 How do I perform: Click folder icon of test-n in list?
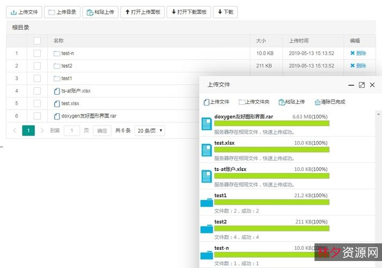click(57, 54)
